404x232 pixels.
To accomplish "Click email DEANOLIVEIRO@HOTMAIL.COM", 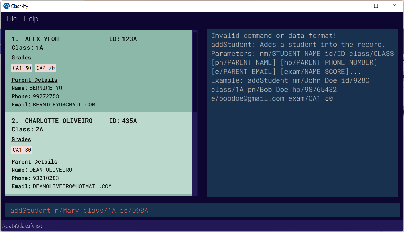I will pyautogui.click(x=72, y=186).
